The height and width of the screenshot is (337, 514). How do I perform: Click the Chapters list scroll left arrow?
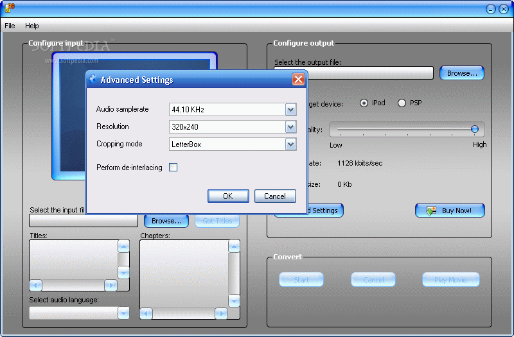pos(146,313)
